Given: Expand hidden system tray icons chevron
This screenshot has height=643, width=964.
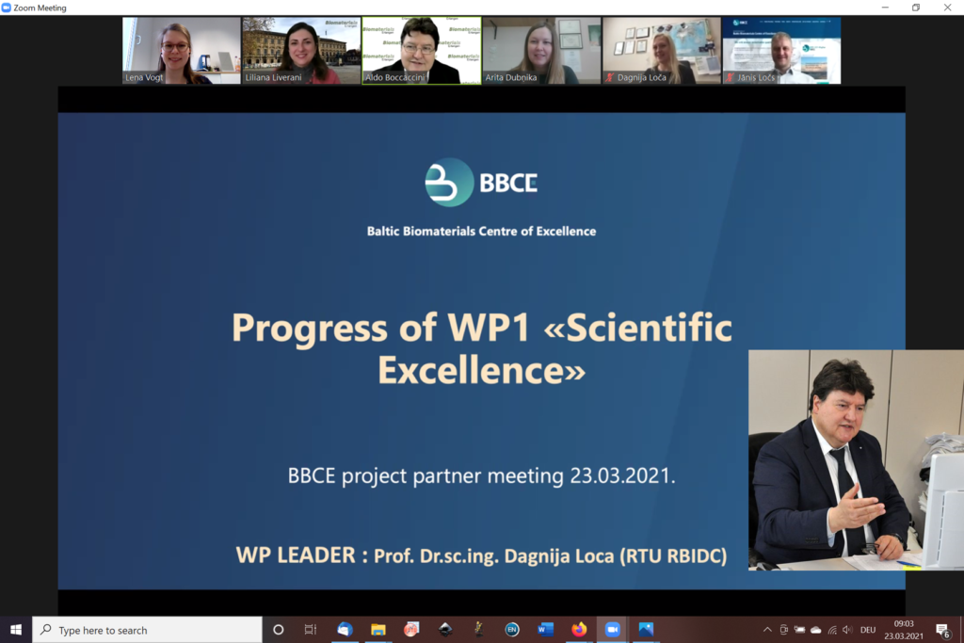Looking at the screenshot, I should coord(767,630).
